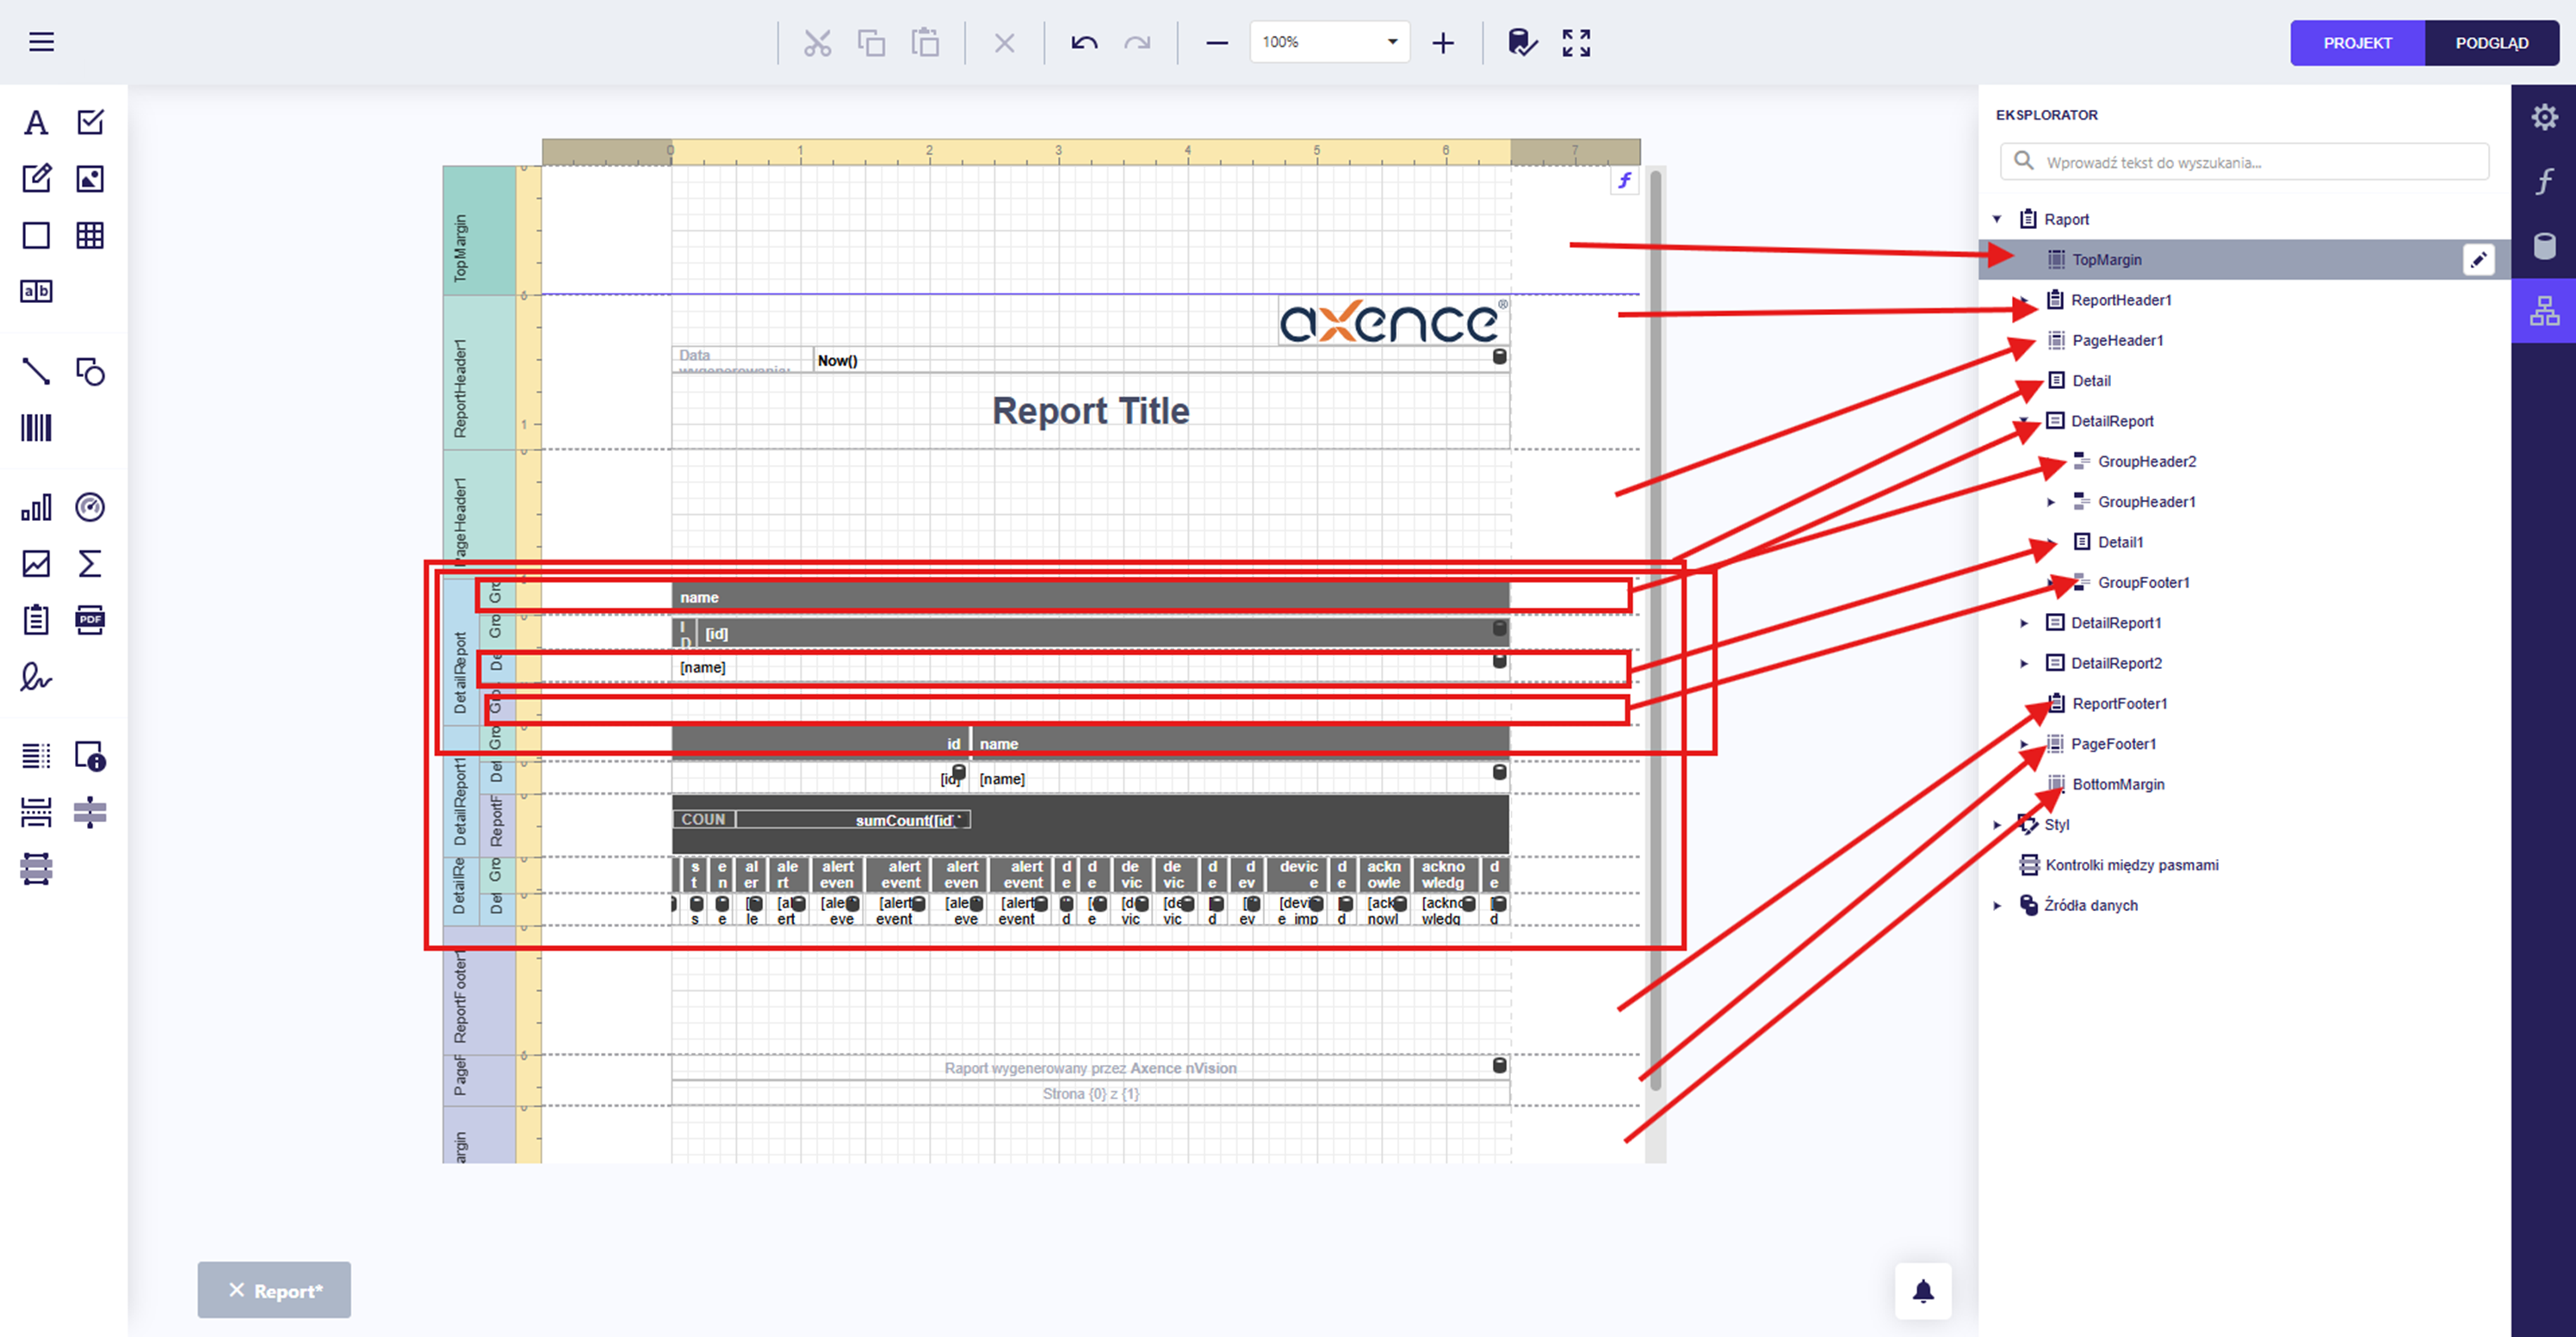Select the Table control tool
The height and width of the screenshot is (1337, 2576).
90,235
